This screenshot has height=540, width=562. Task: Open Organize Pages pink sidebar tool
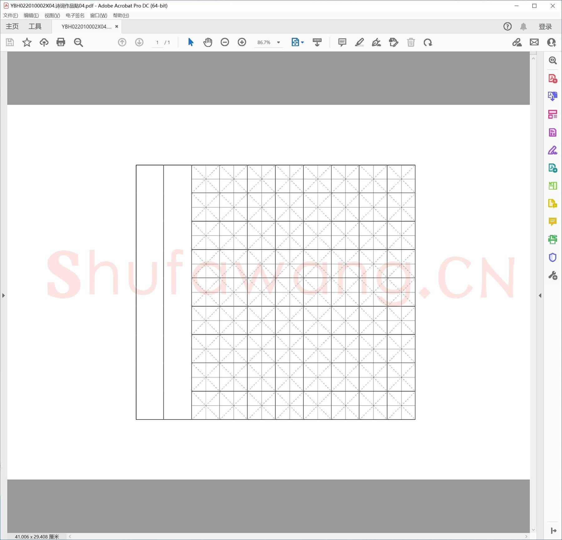(553, 114)
